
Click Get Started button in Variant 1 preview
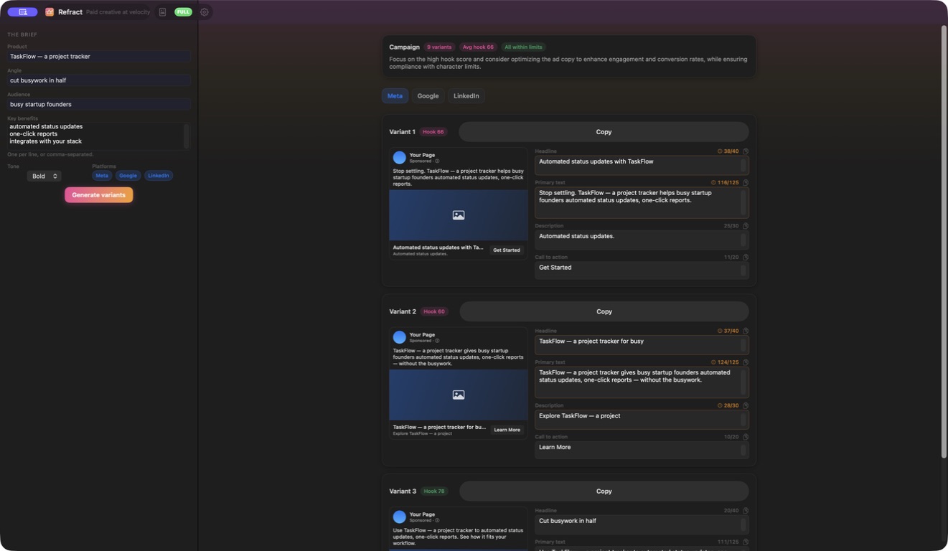(x=507, y=250)
